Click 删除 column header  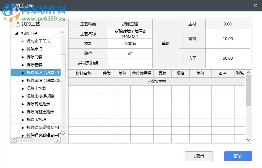240,73
